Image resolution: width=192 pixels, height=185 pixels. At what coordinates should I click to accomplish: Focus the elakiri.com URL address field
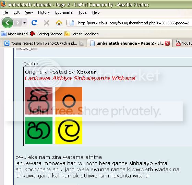[134, 23]
